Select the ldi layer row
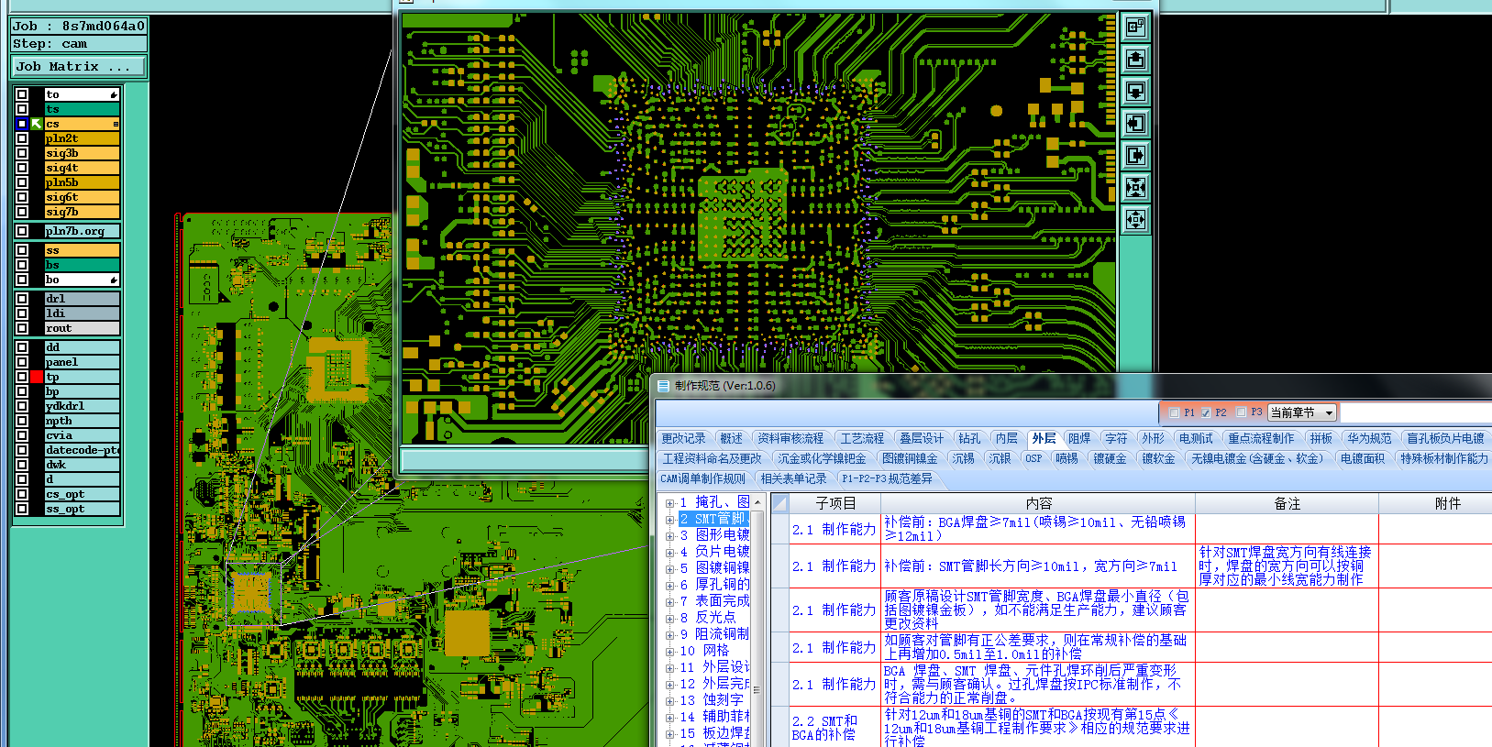This screenshot has width=1492, height=747. [82, 313]
